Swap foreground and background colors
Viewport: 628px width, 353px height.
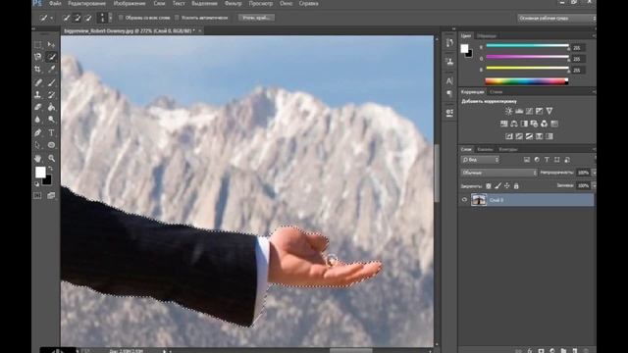(x=50, y=169)
